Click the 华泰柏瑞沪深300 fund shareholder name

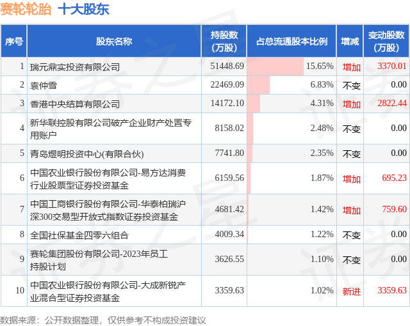(x=108, y=210)
